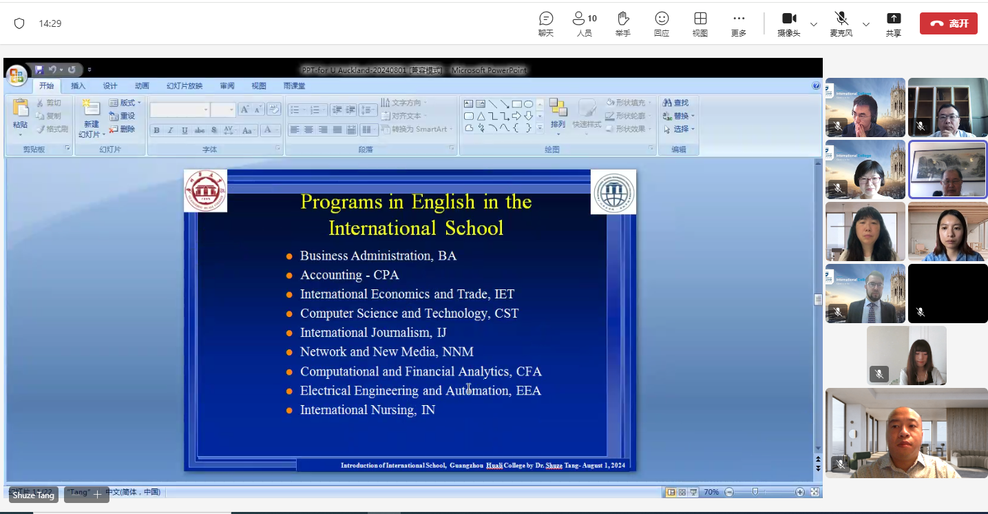The height and width of the screenshot is (514, 988).
Task: Change meeting layout via 视图 icon
Action: [x=700, y=23]
